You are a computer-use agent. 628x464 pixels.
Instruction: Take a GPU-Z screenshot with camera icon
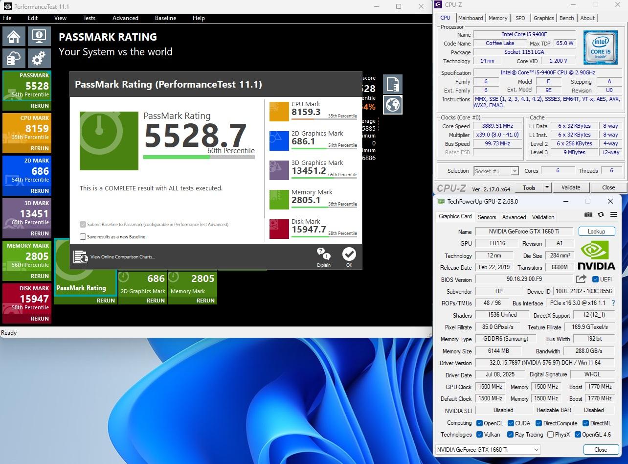(x=588, y=214)
